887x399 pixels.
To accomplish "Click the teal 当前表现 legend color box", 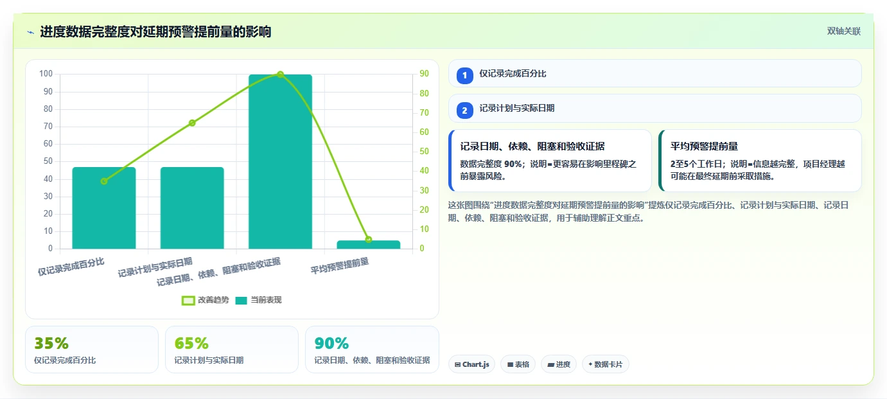I will click(x=242, y=300).
